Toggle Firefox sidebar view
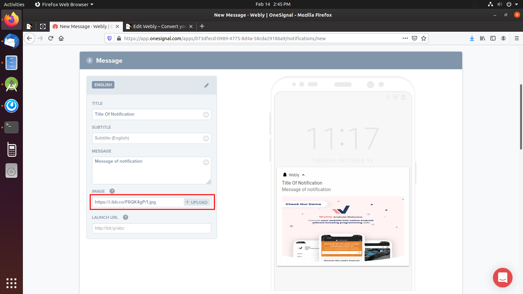This screenshot has width=523, height=294. [x=493, y=38]
